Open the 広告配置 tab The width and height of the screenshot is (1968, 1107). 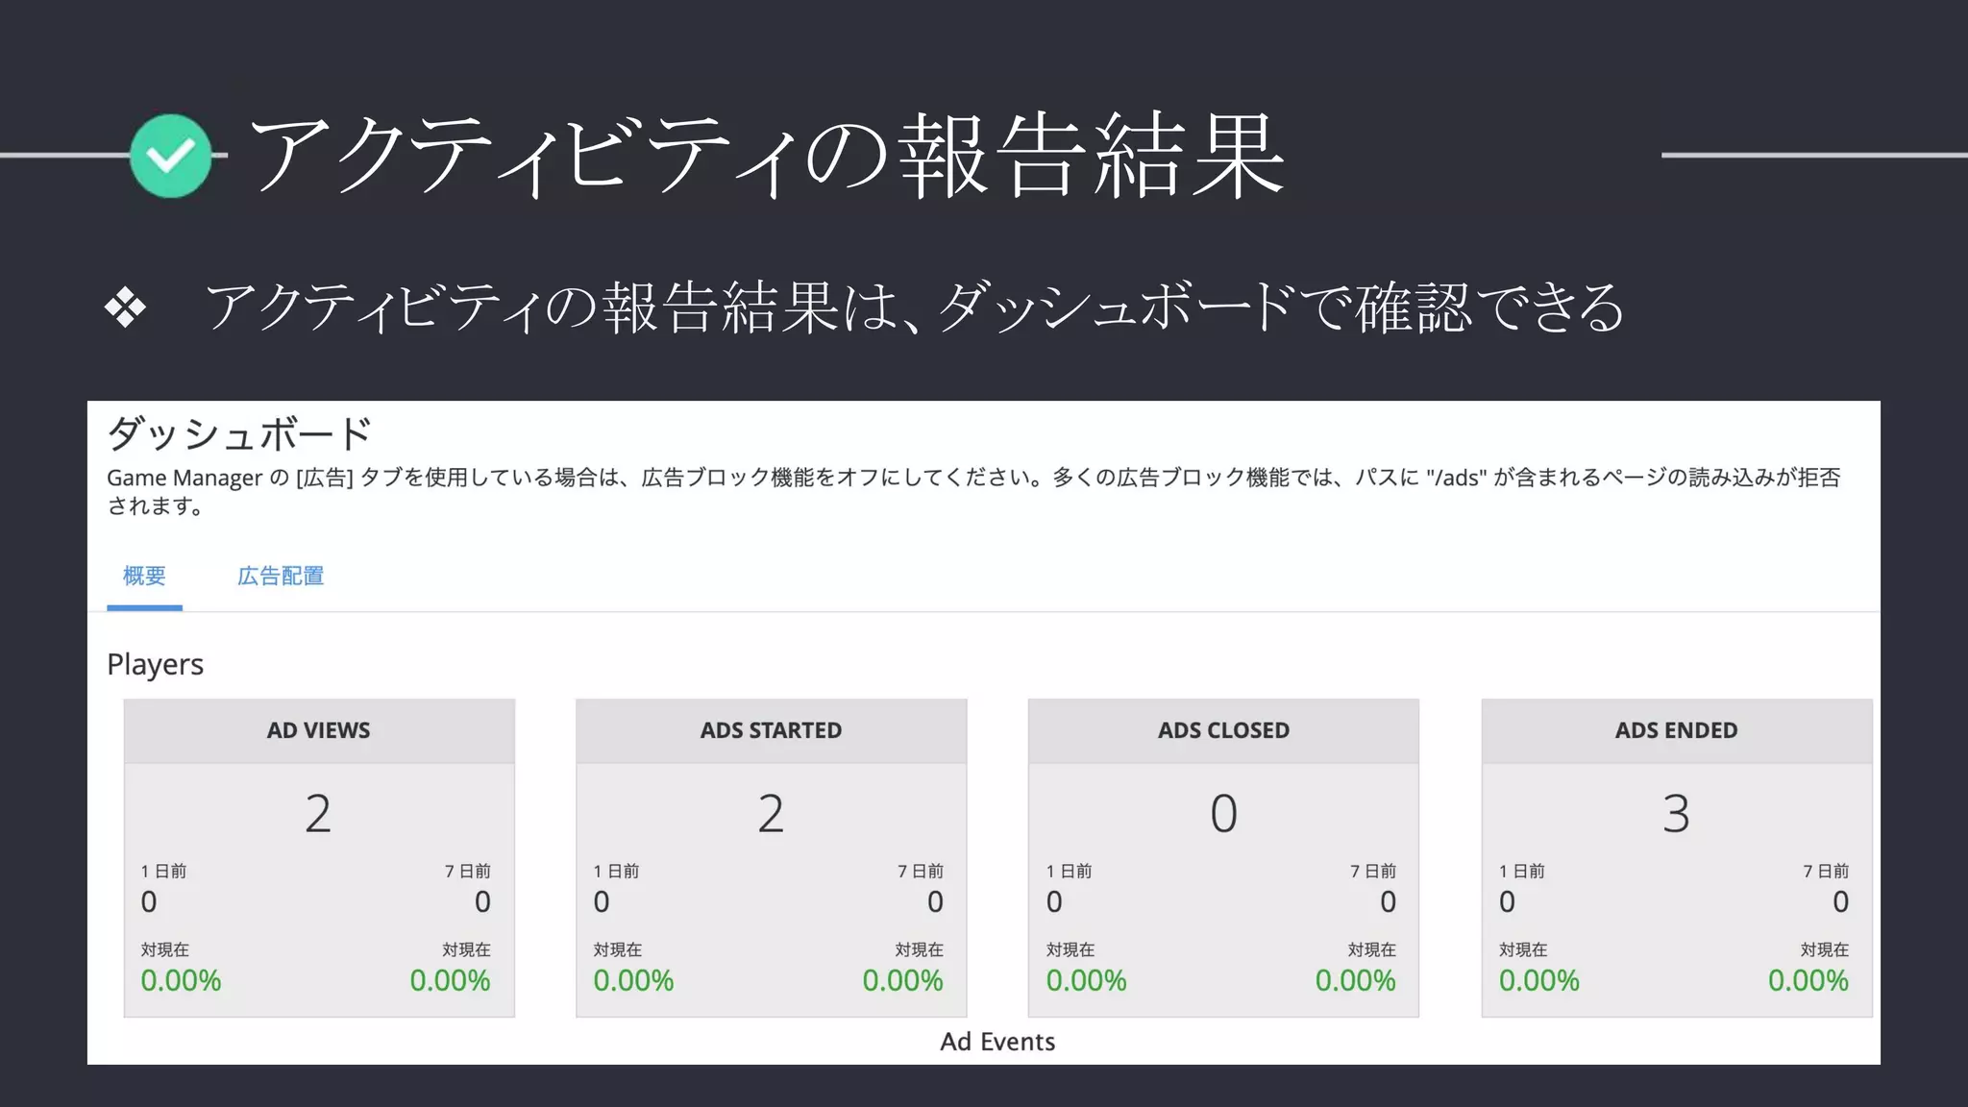(281, 577)
